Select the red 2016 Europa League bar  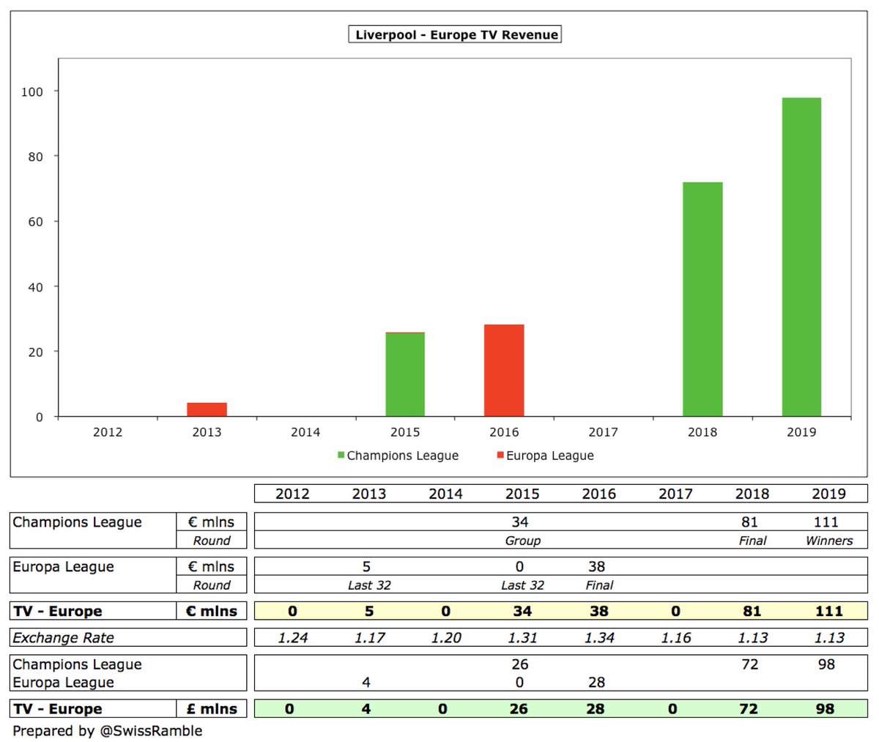coord(504,371)
